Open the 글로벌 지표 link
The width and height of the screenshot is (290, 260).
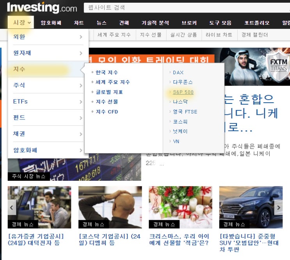109,92
